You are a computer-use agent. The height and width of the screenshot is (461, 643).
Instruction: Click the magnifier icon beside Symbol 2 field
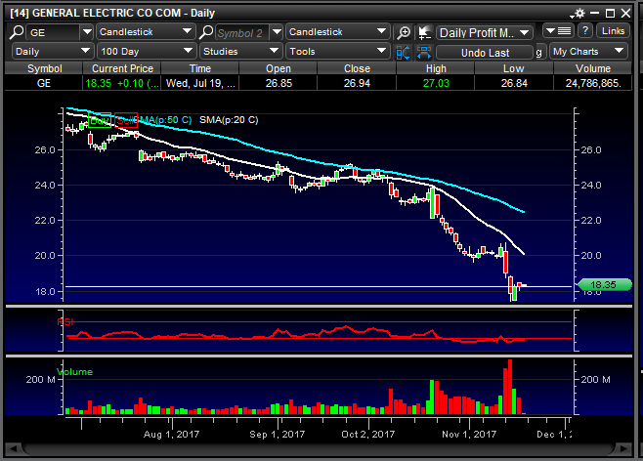(206, 32)
